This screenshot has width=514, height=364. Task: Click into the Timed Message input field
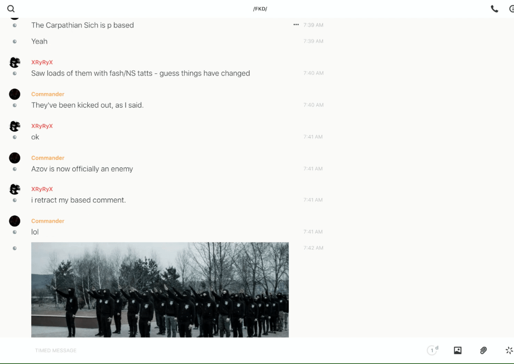point(208,350)
